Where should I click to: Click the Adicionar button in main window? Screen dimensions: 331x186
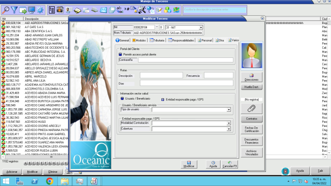[x=12, y=172]
